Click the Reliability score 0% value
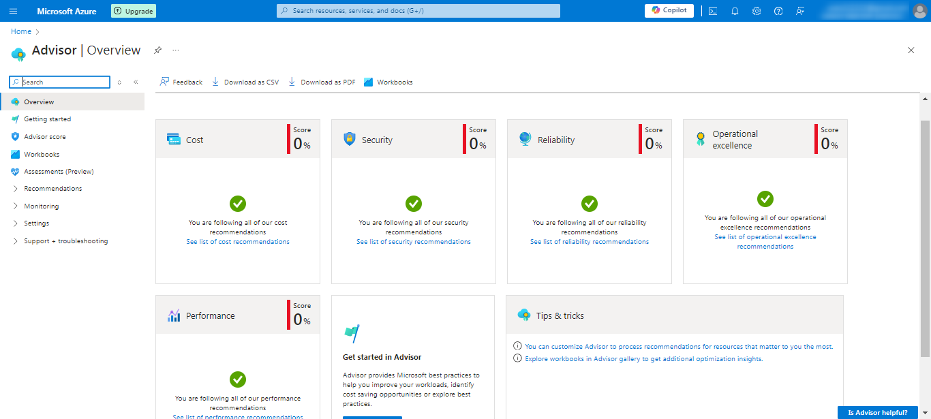The width and height of the screenshot is (931, 419). tap(654, 144)
